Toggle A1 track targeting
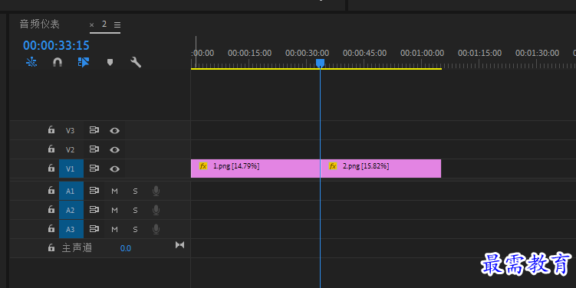The image size is (576, 288). pyautogui.click(x=71, y=191)
